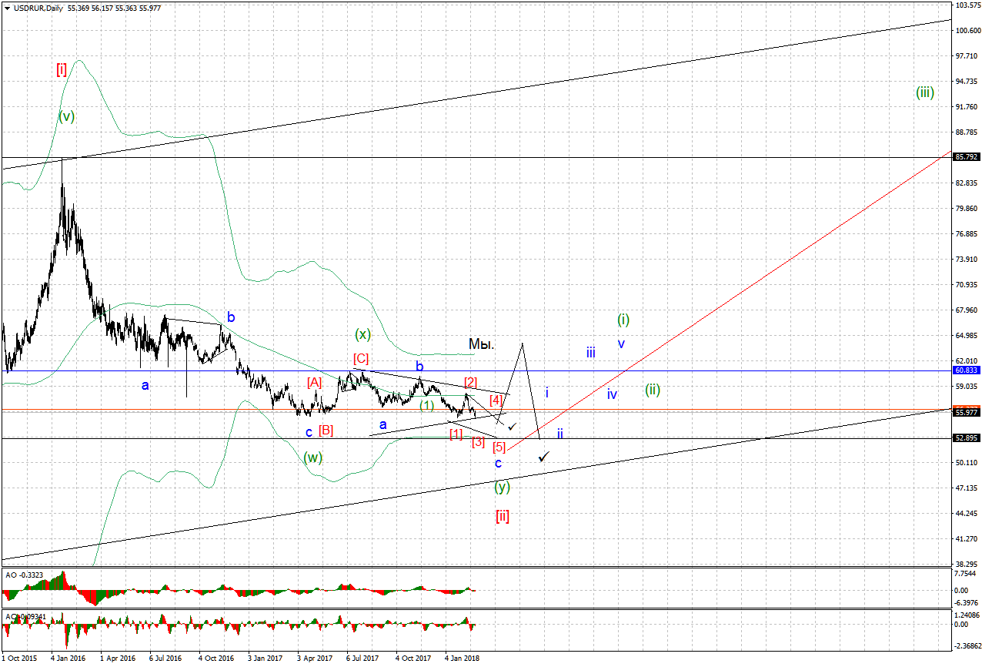Image resolution: width=982 pixels, height=667 pixels.
Task: Click the '3 Apr 2017' date label
Action: [x=314, y=659]
